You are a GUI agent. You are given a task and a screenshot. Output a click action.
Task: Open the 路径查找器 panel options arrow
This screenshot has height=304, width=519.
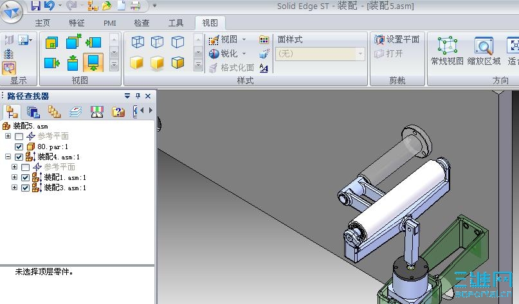pos(127,96)
